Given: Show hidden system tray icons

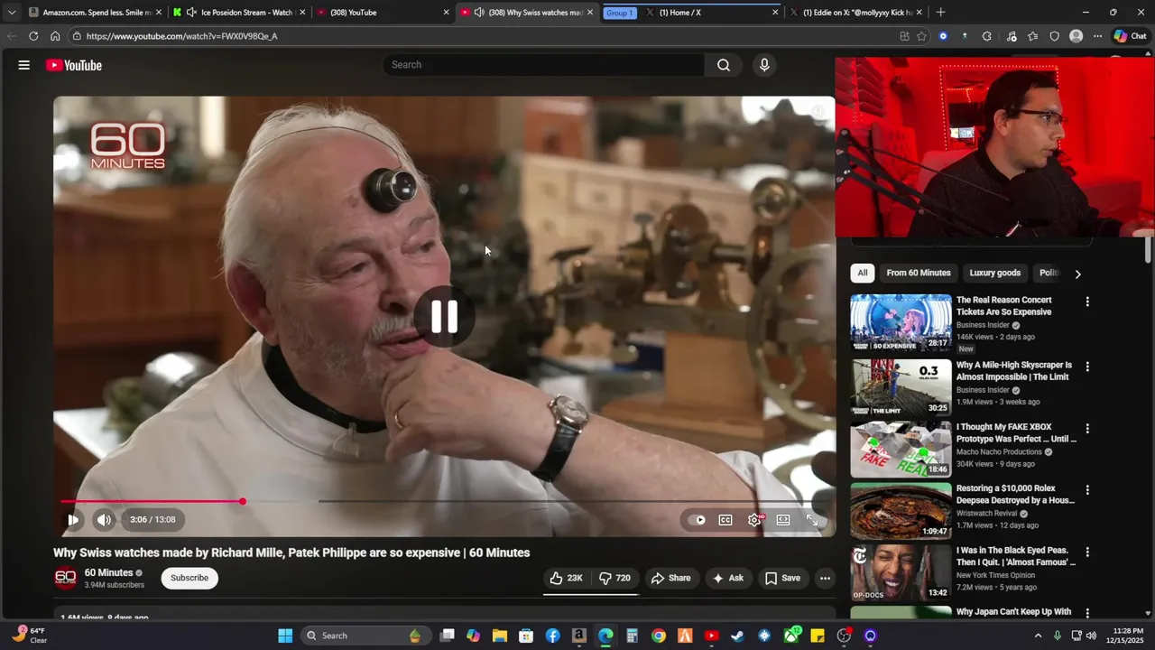Looking at the screenshot, I should (1038, 636).
